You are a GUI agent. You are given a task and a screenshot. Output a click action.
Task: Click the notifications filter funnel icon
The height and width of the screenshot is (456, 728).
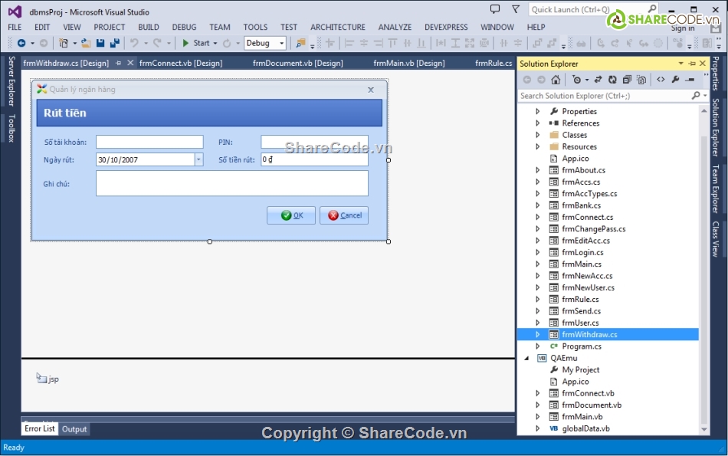click(516, 9)
